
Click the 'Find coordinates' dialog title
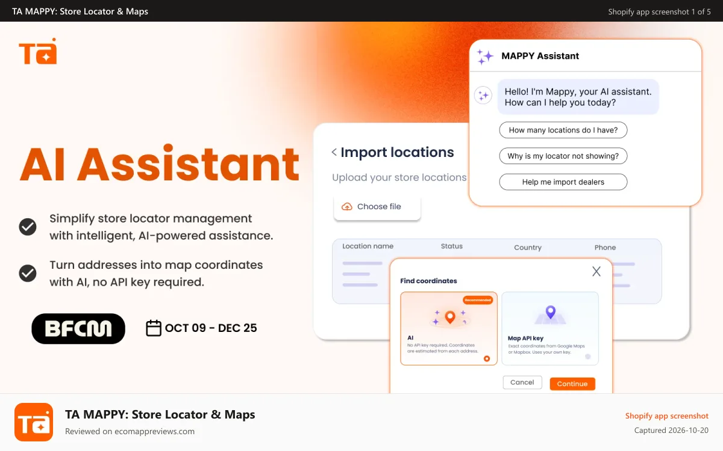(429, 281)
